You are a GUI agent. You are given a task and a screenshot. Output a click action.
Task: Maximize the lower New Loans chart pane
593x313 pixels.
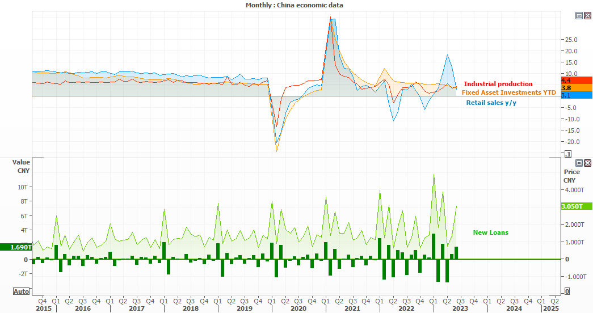(579, 163)
